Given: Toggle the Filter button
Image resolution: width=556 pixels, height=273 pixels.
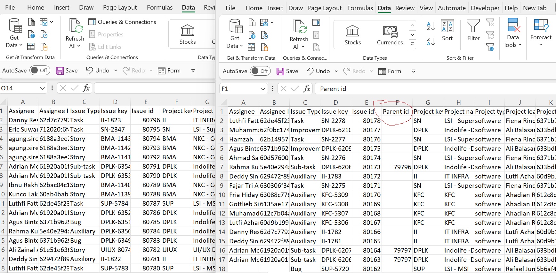Looking at the screenshot, I should 473,31.
